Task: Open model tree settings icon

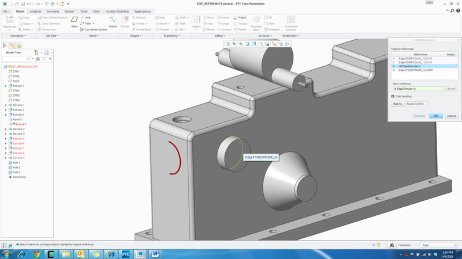Action: tap(36, 52)
